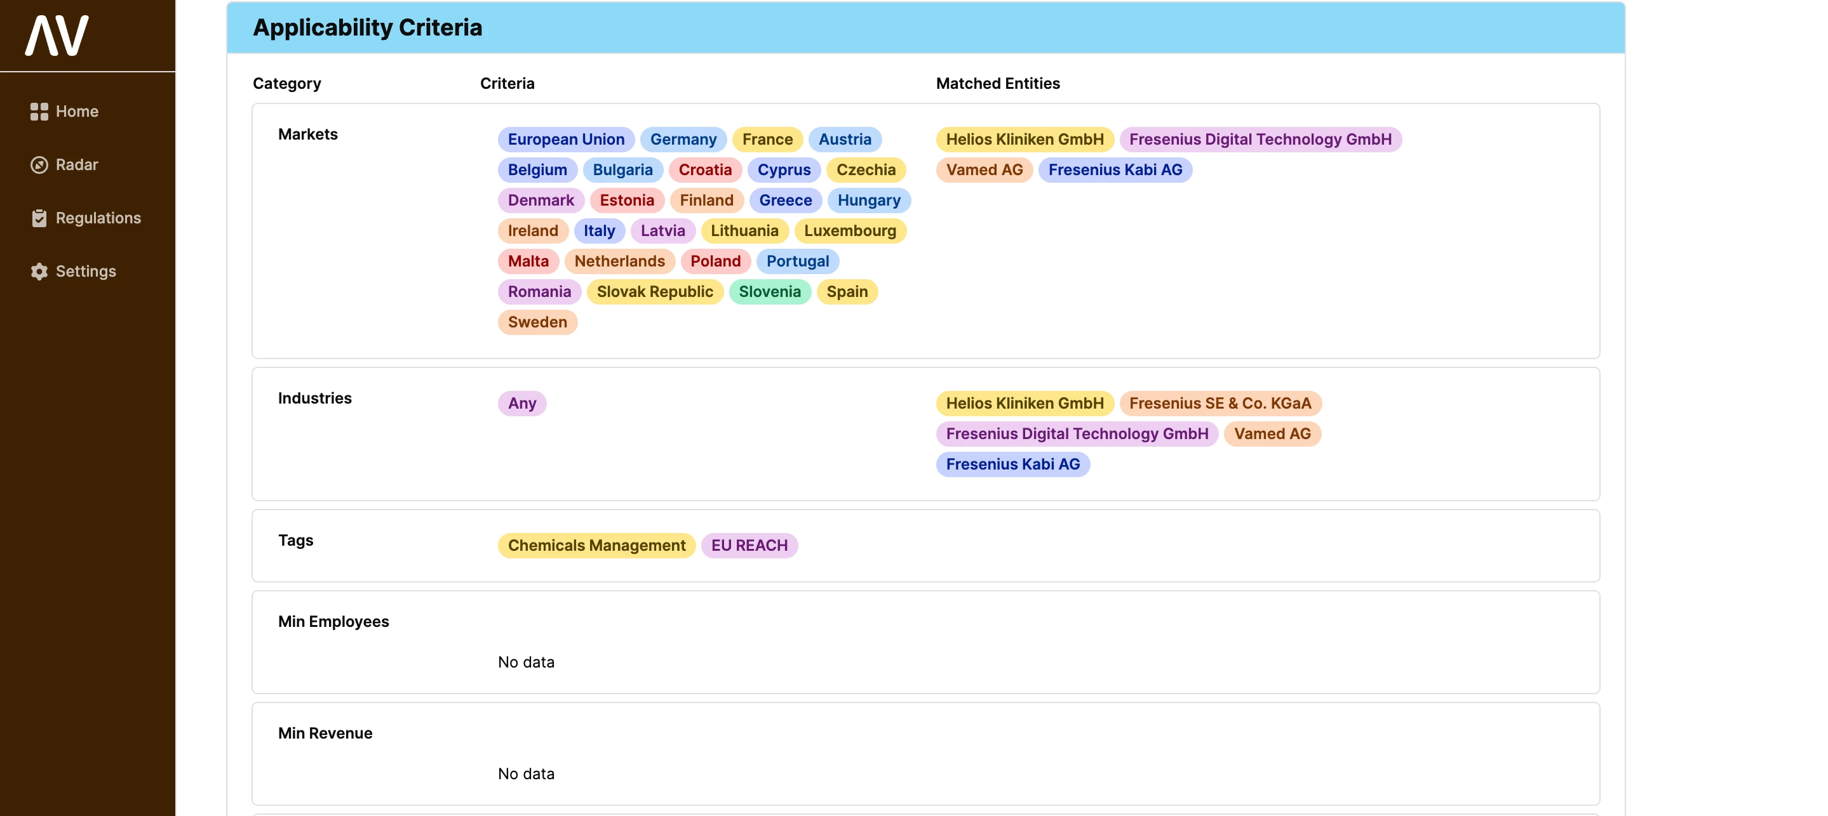The image size is (1828, 816).
Task: Click the Home grid icon
Action: [39, 111]
